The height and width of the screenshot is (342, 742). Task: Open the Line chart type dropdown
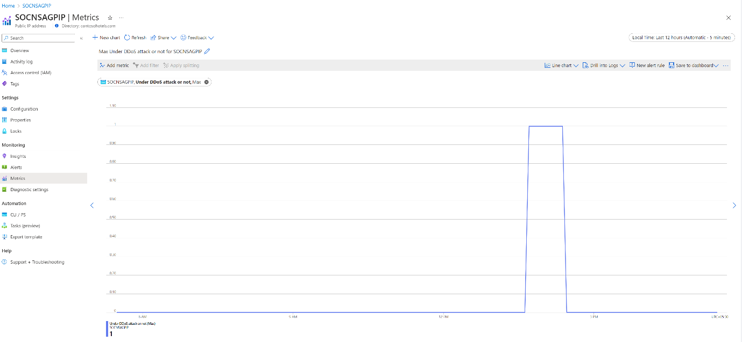561,66
